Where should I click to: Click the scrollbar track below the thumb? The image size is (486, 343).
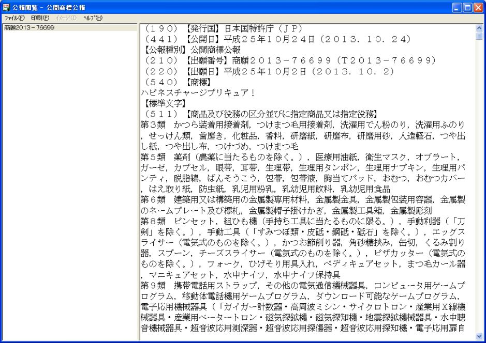tap(479, 185)
